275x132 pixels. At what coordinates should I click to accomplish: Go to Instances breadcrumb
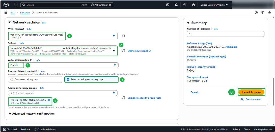pos(25,13)
